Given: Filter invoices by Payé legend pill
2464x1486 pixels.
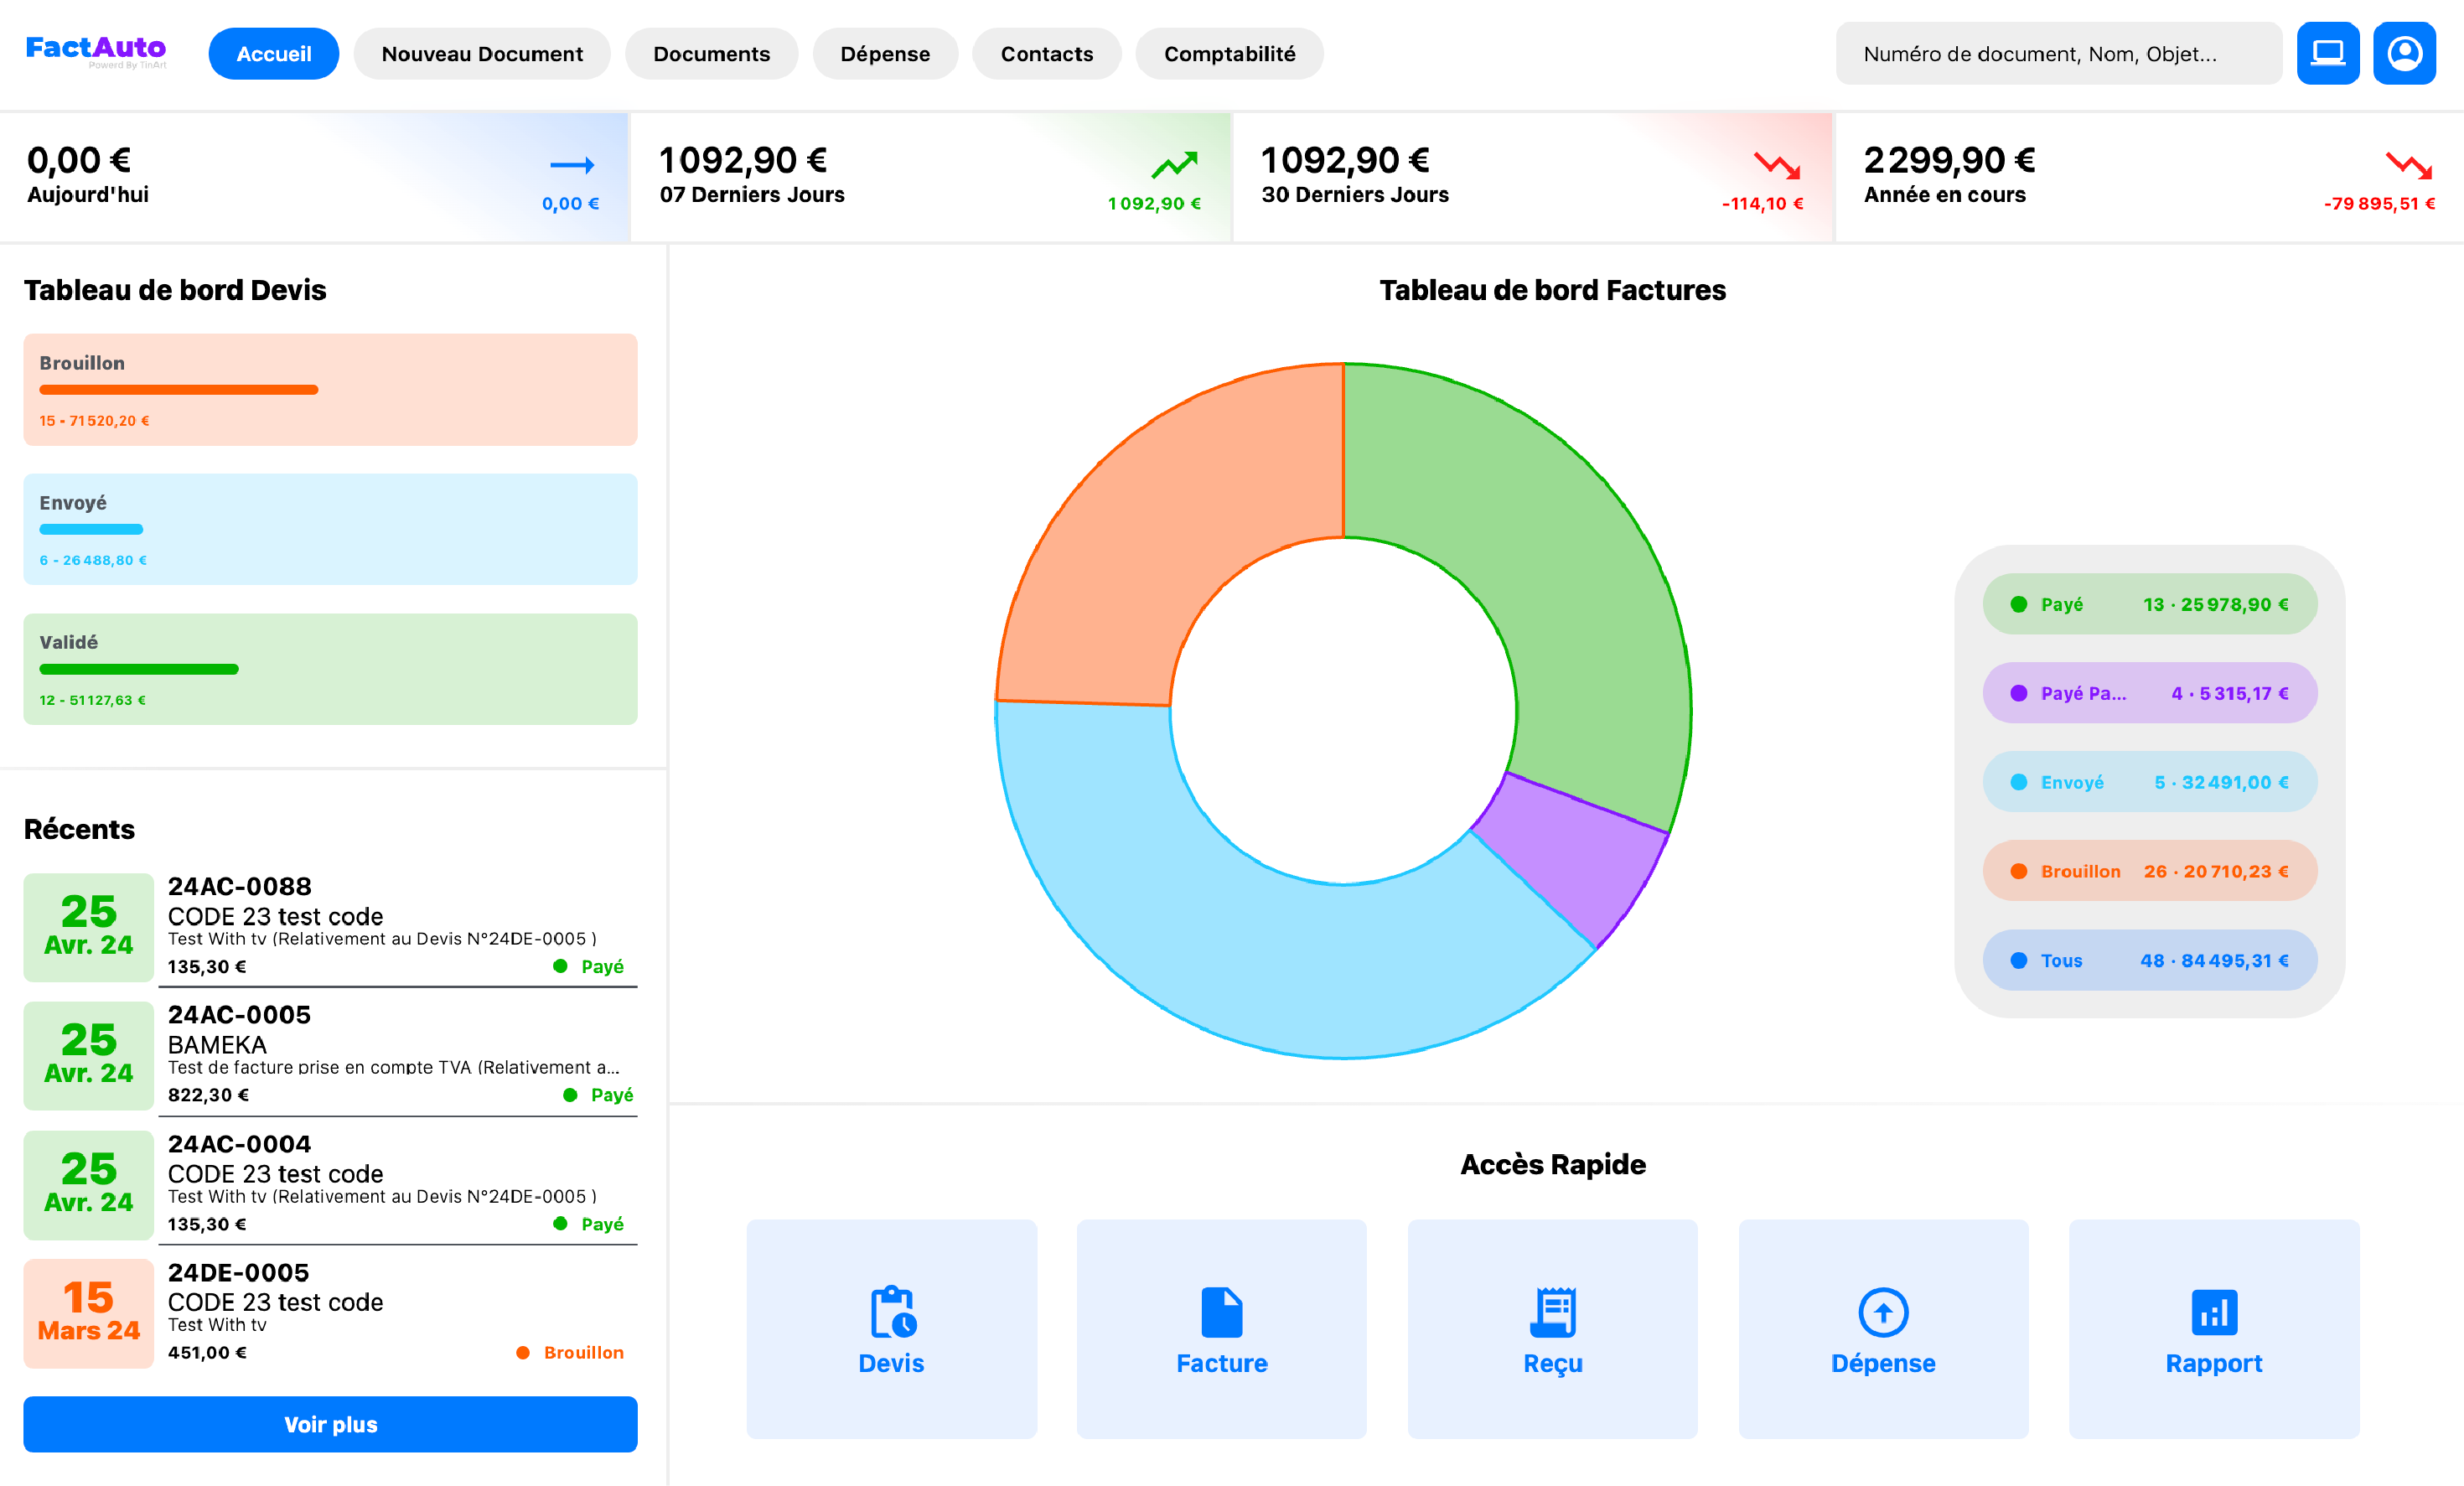Looking at the screenshot, I should pyautogui.click(x=2150, y=605).
